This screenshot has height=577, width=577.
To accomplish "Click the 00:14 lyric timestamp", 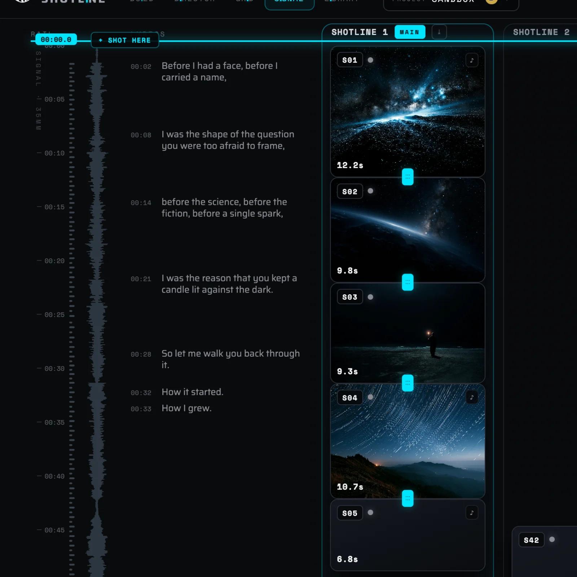I will [141, 203].
